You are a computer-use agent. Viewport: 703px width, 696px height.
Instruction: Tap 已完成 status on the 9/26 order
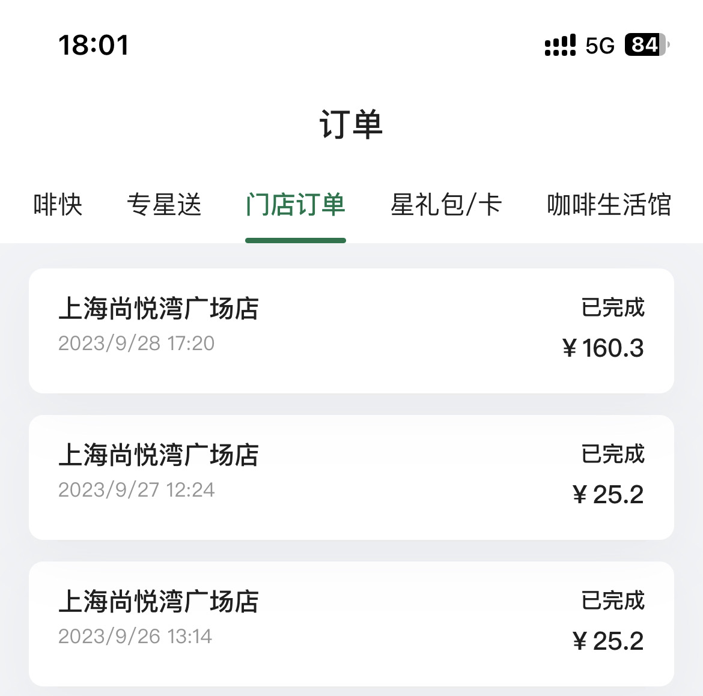coord(613,601)
